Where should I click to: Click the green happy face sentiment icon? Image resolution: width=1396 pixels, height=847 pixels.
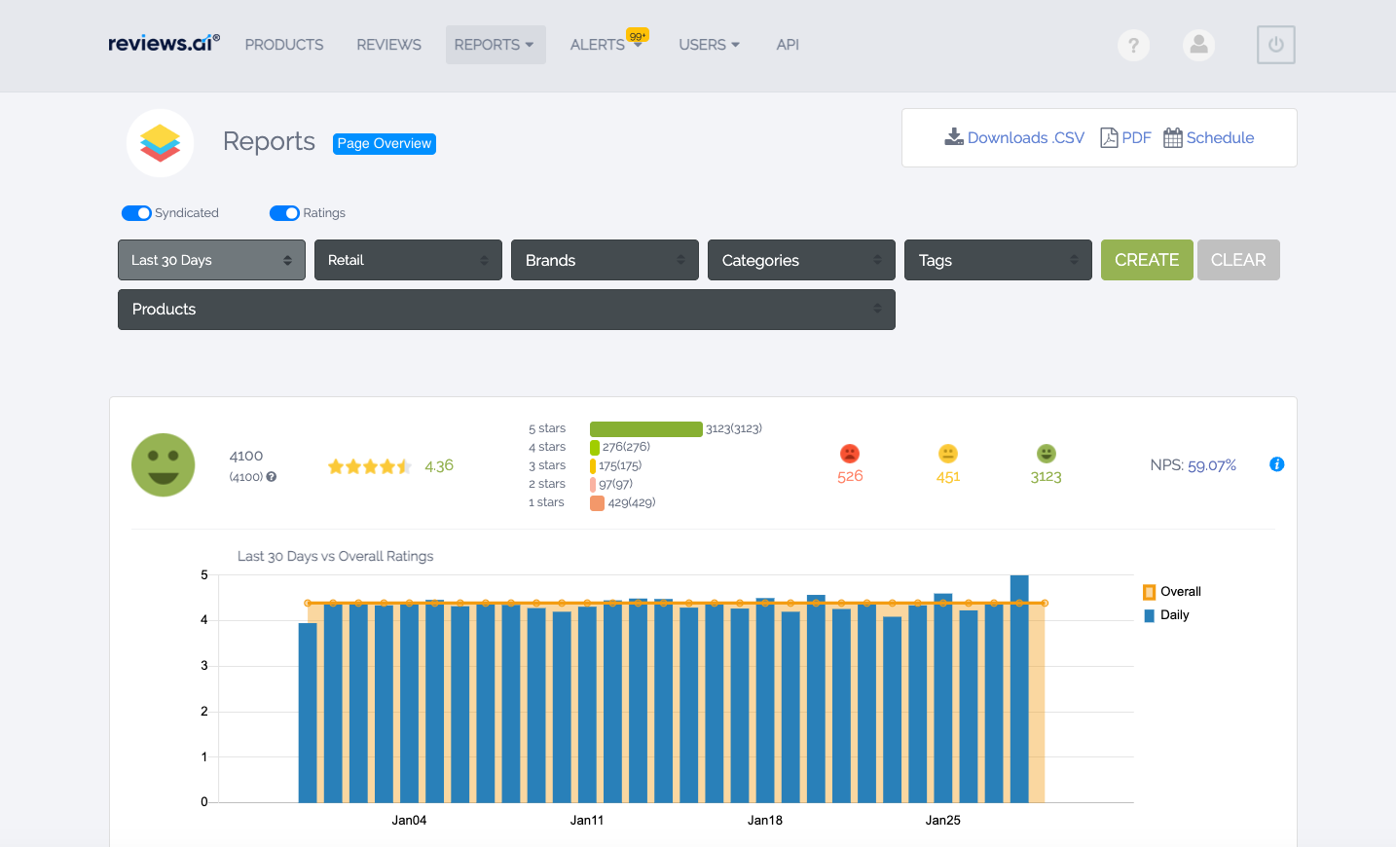[1046, 454]
